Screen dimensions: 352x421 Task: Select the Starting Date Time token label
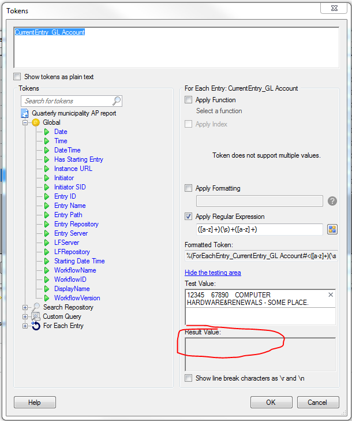pos(80,261)
